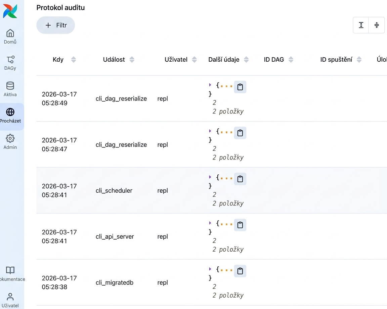
Task: Open the DAGy section
Action: (10, 63)
